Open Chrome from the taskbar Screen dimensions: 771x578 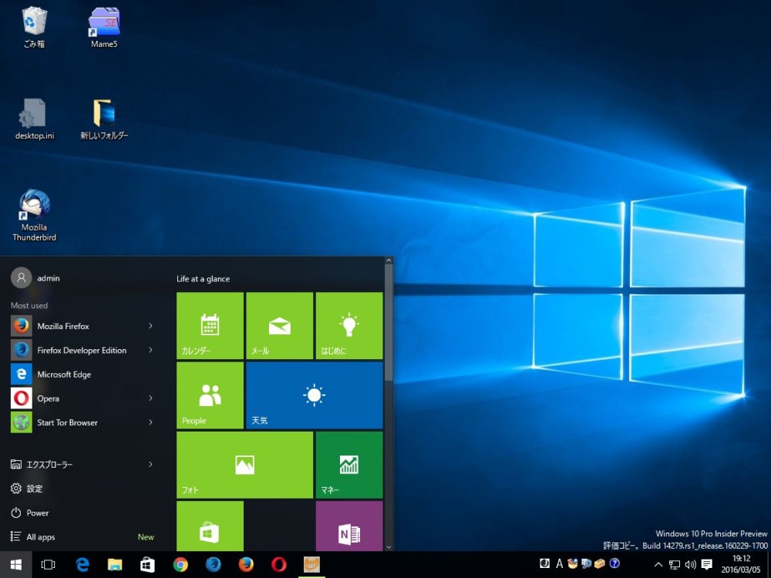[180, 565]
